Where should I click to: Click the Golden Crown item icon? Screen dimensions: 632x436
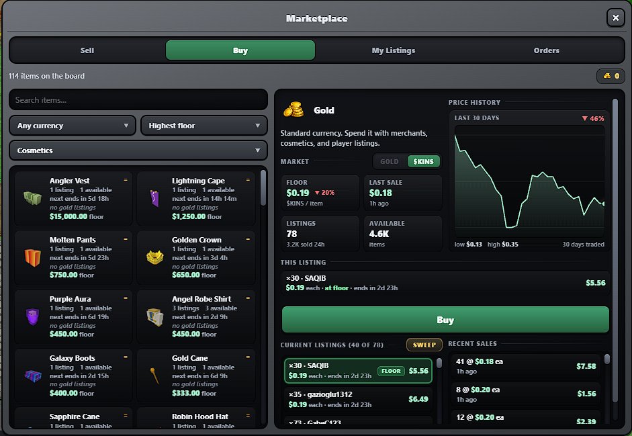pyautogui.click(x=154, y=257)
